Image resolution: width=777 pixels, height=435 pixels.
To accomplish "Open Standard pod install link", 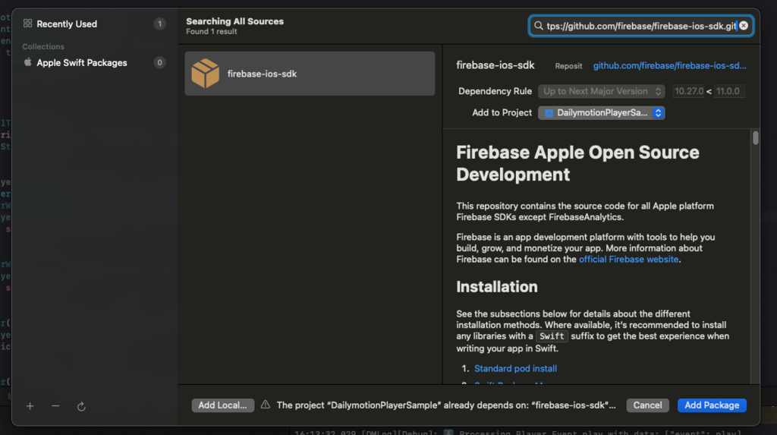I will click(515, 368).
